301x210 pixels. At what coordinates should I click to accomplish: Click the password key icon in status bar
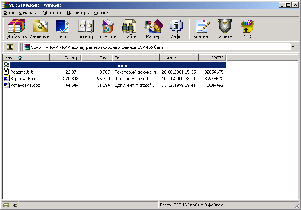coord(14,205)
